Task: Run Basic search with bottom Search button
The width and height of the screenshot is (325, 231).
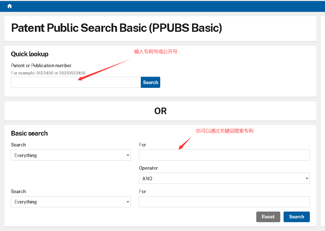Action: click(296, 217)
